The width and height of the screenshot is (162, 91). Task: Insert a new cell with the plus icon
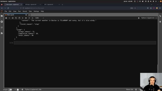pyautogui.click(x=9, y=18)
